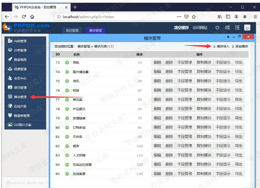260x188 pixels.
Task: Click the Windows-style grid icon in header
Action: click(x=227, y=27)
